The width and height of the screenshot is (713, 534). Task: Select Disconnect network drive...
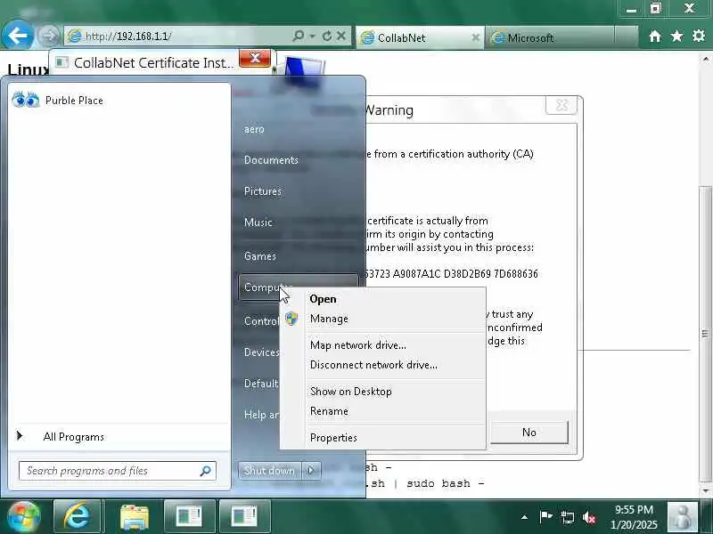pos(382,365)
